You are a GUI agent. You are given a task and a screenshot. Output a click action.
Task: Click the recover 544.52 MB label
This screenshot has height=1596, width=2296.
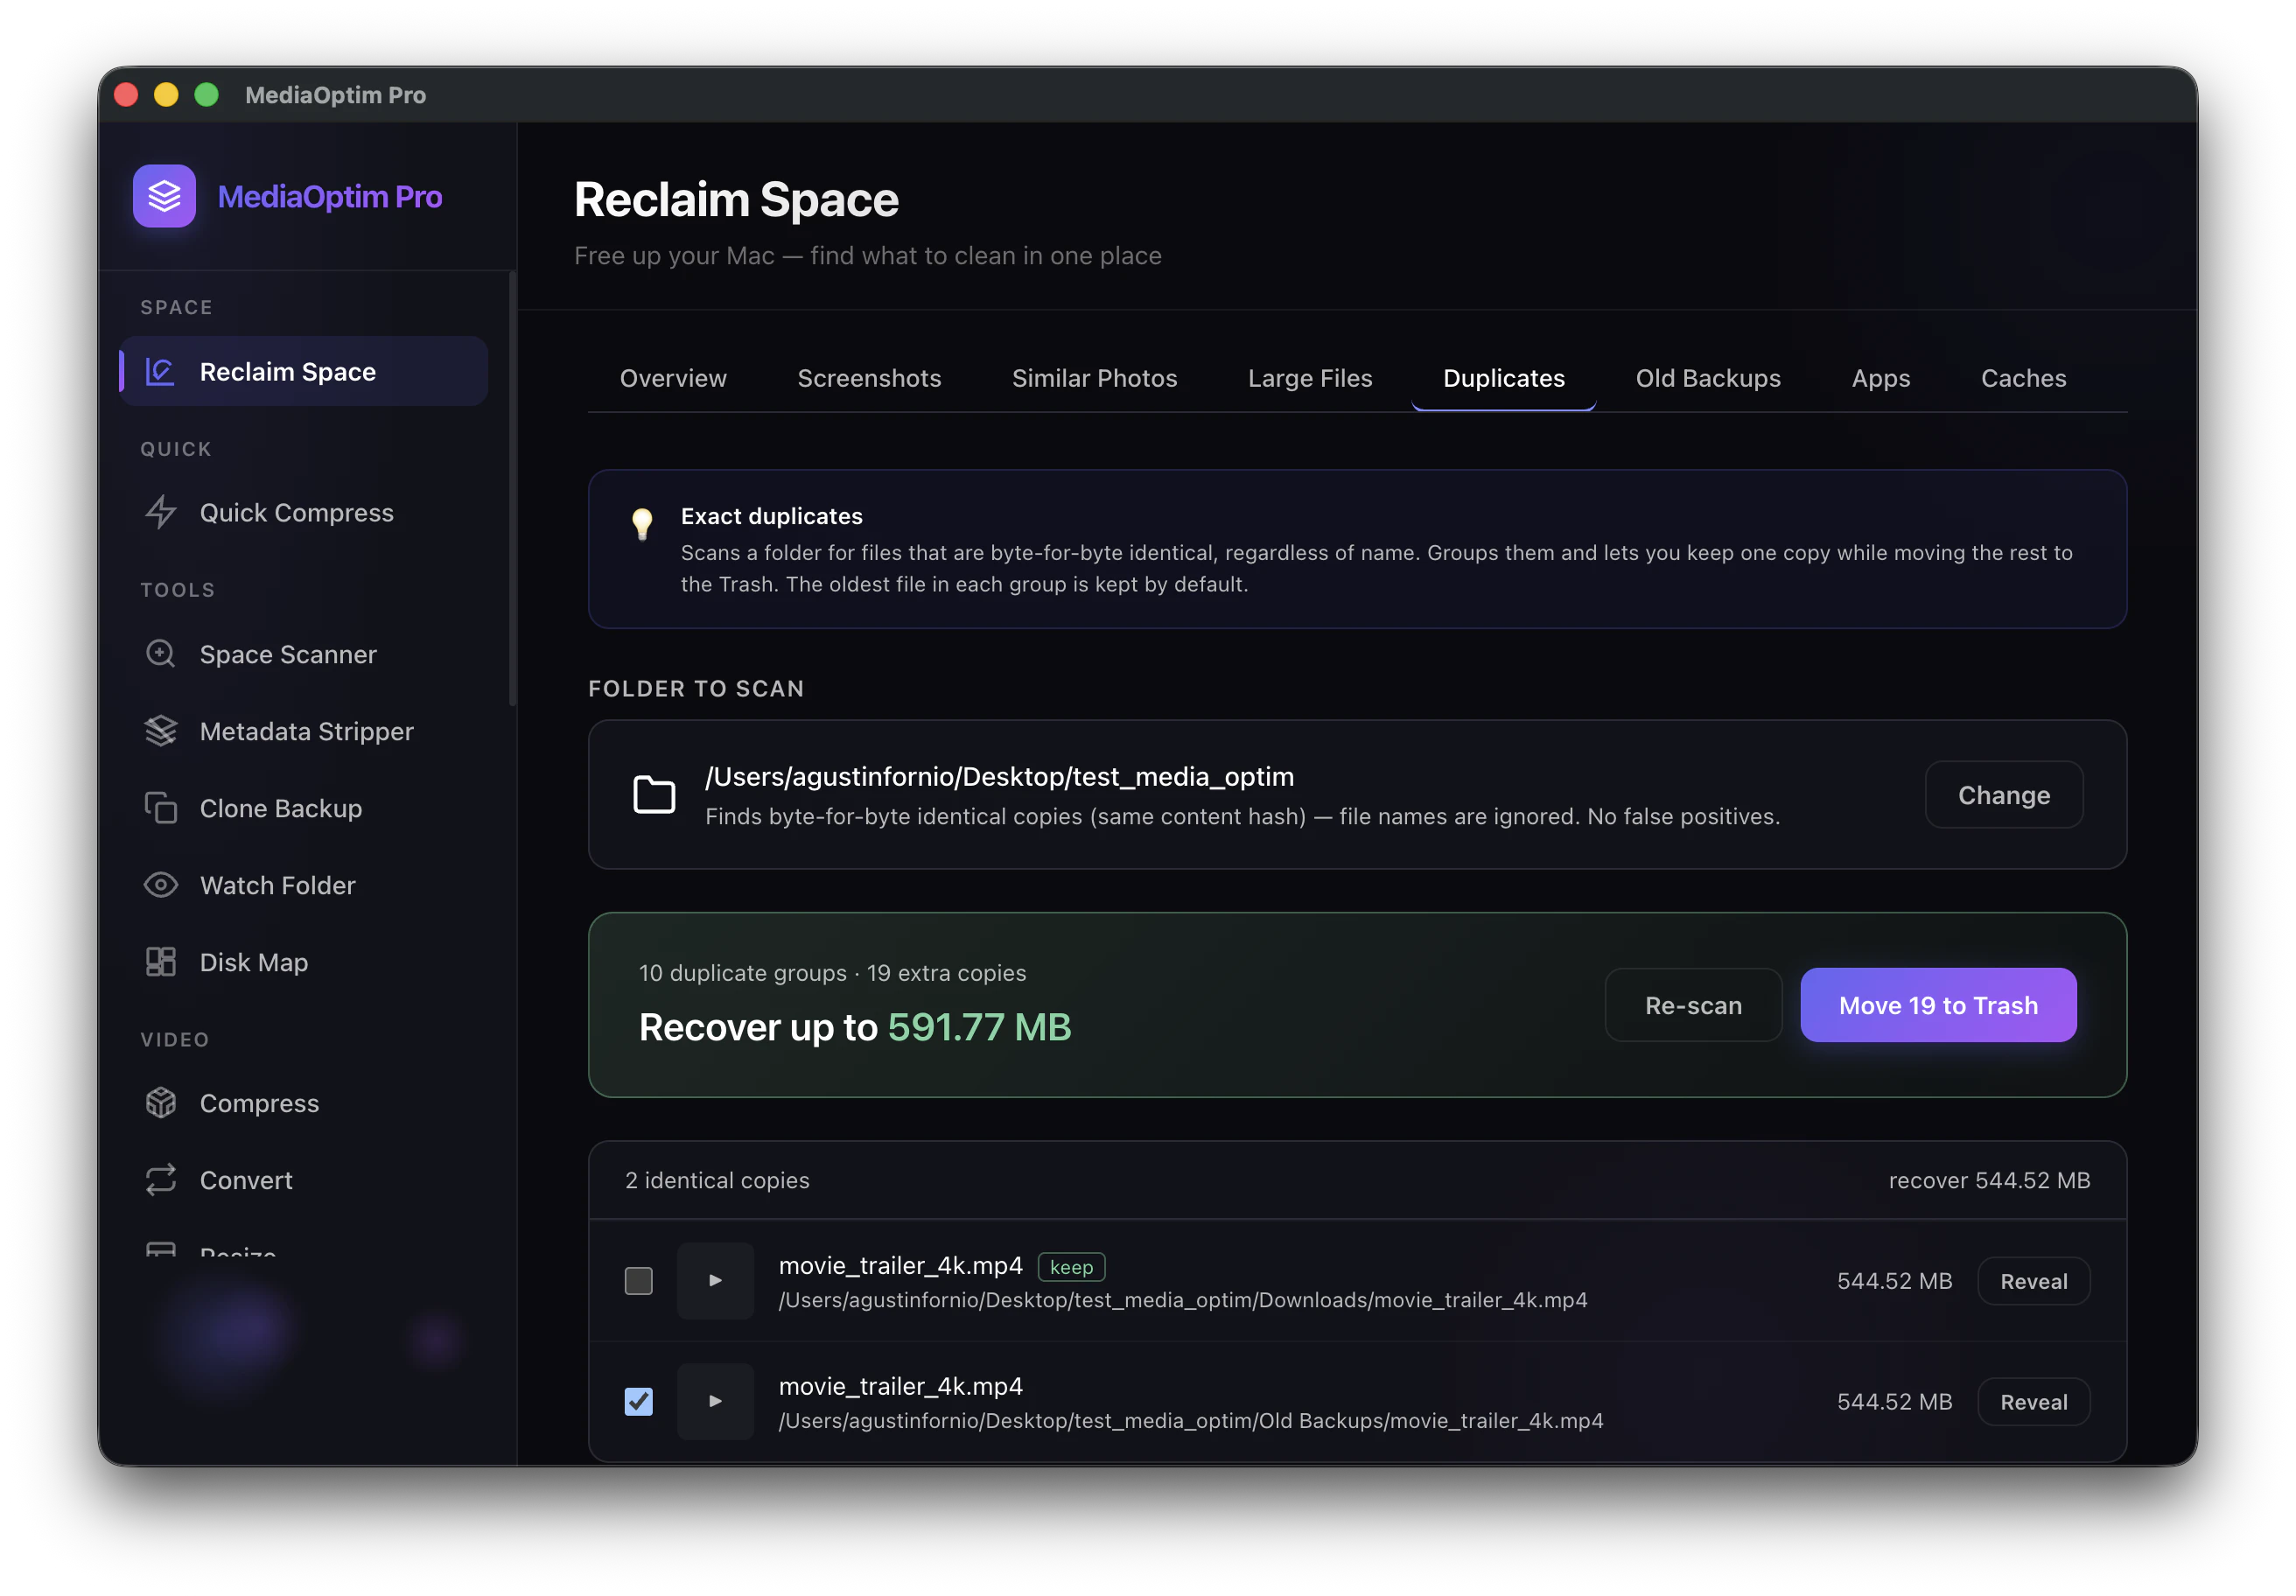click(x=1989, y=1180)
